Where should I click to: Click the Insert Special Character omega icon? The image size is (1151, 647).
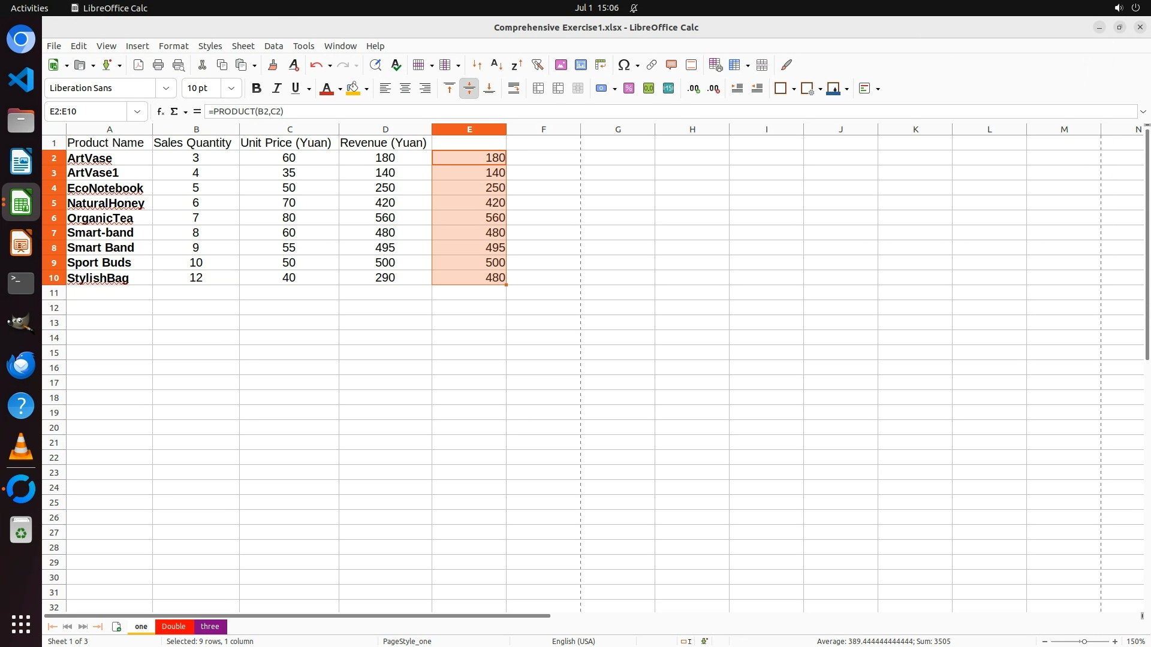point(624,65)
